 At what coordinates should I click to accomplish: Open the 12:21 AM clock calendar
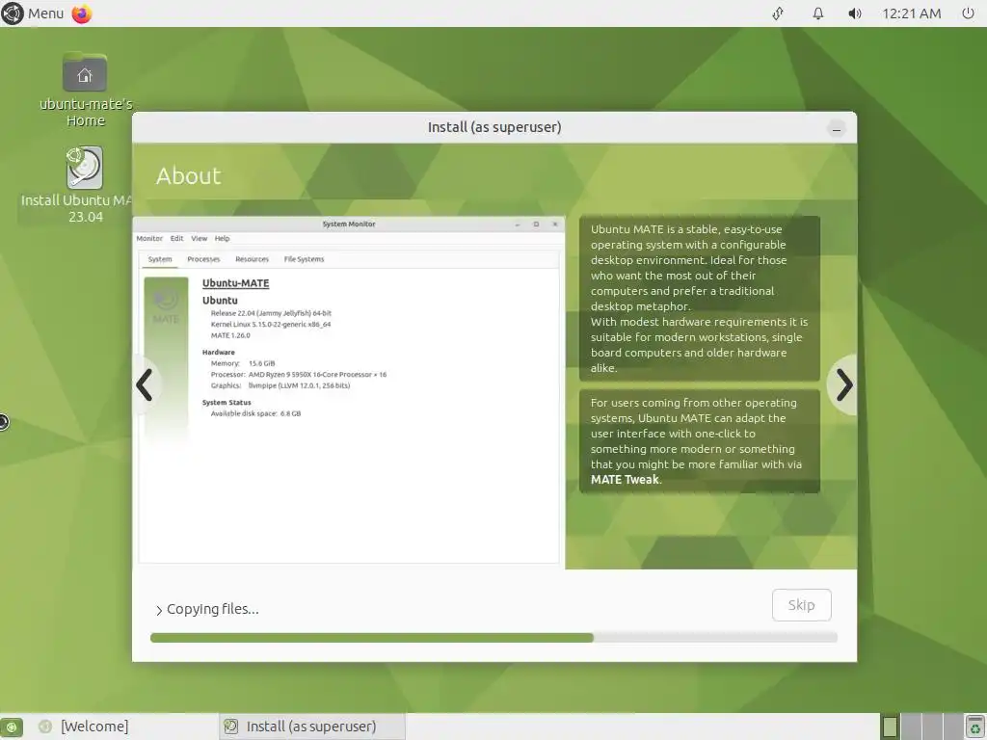[x=912, y=13]
